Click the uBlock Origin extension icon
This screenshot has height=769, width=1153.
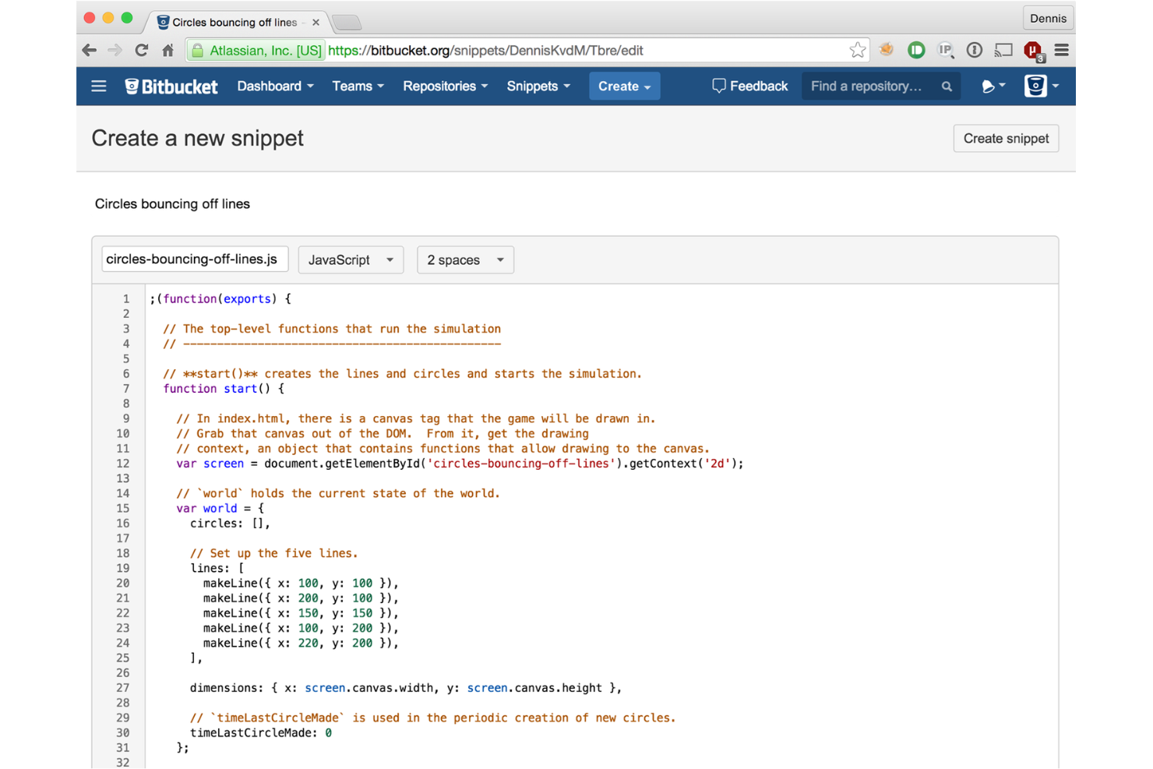pyautogui.click(x=1033, y=50)
